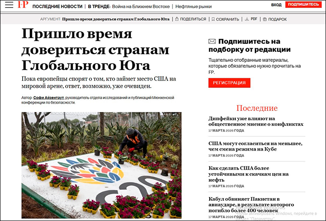Click the G20 flower planting photo

pyautogui.click(x=101, y=165)
